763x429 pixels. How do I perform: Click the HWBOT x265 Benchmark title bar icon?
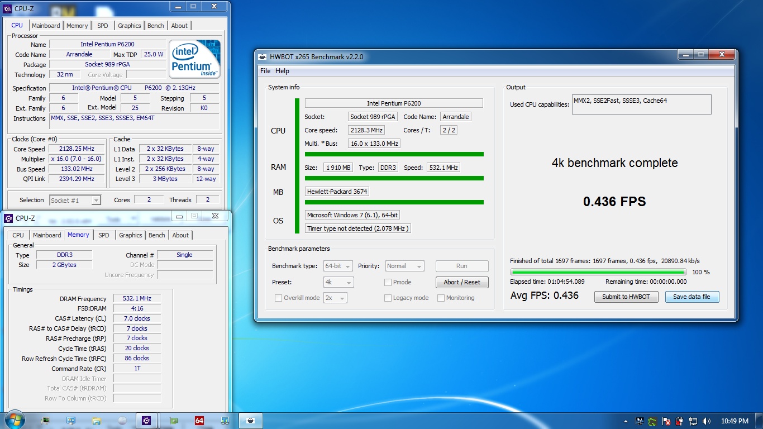263,56
